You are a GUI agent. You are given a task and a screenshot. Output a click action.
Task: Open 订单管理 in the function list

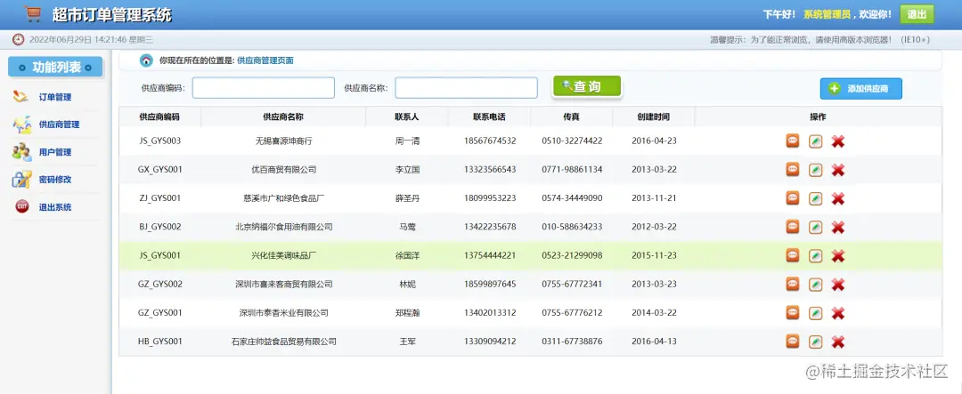55,97
